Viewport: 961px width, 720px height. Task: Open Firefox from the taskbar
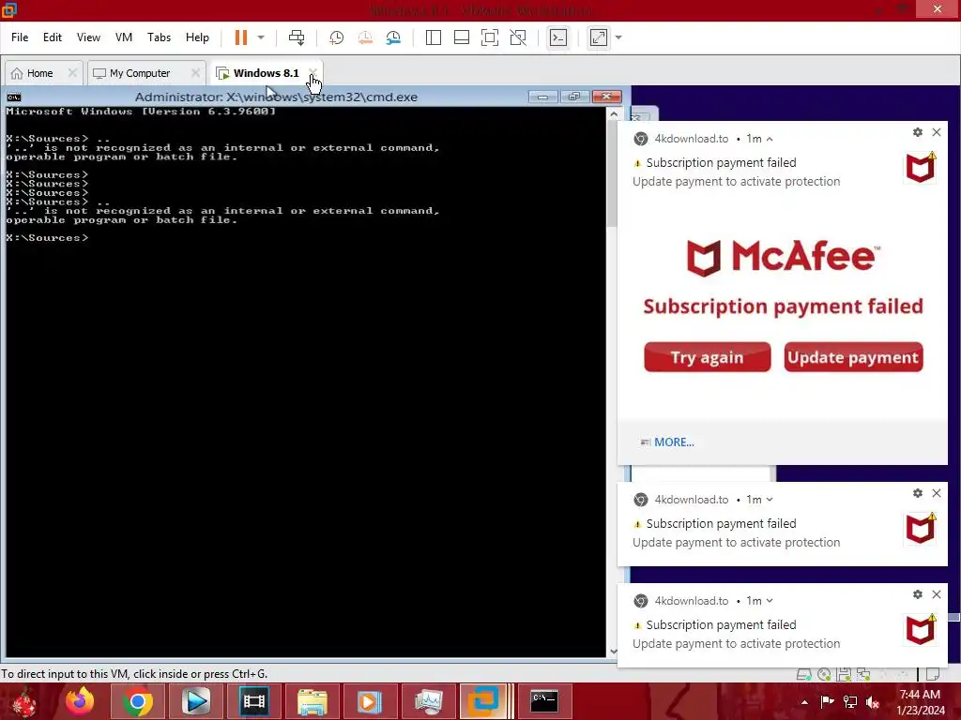(x=81, y=701)
